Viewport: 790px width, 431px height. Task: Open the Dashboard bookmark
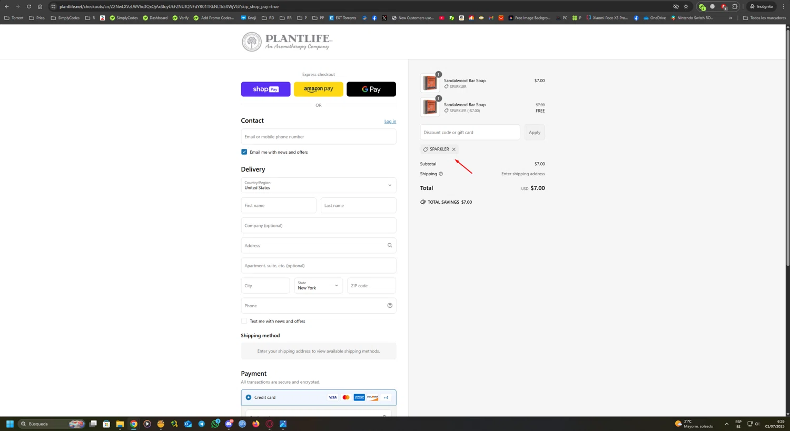[155, 18]
